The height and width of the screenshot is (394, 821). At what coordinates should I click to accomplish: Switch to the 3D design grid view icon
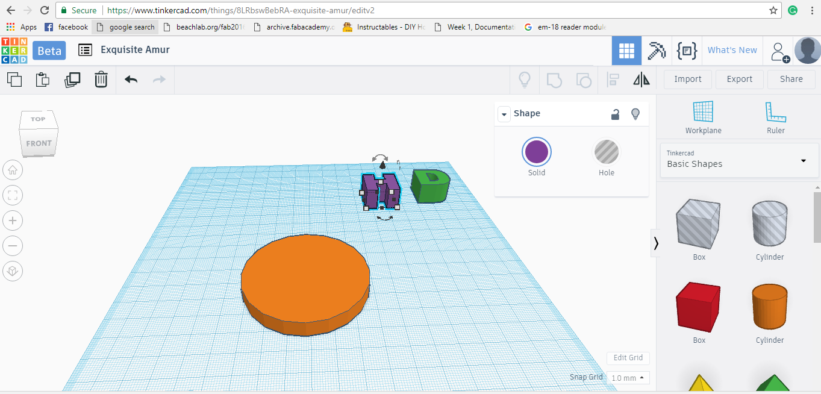click(626, 51)
